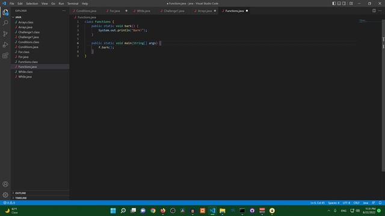The height and width of the screenshot is (216, 385).
Task: Click the errors and warnings status indicator
Action: point(9,203)
